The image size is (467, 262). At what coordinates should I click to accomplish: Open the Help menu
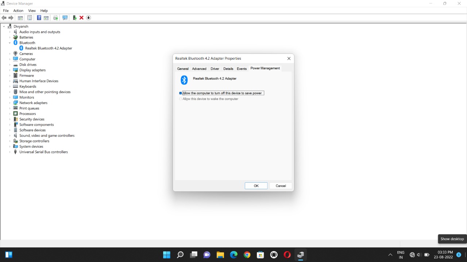pyautogui.click(x=44, y=11)
